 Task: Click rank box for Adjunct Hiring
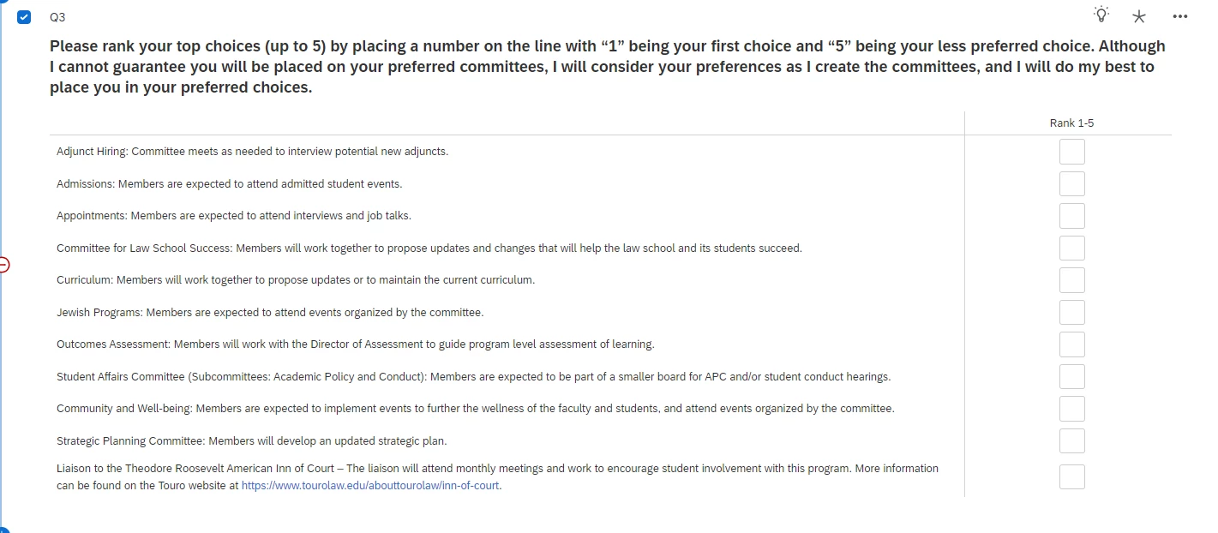click(1071, 152)
